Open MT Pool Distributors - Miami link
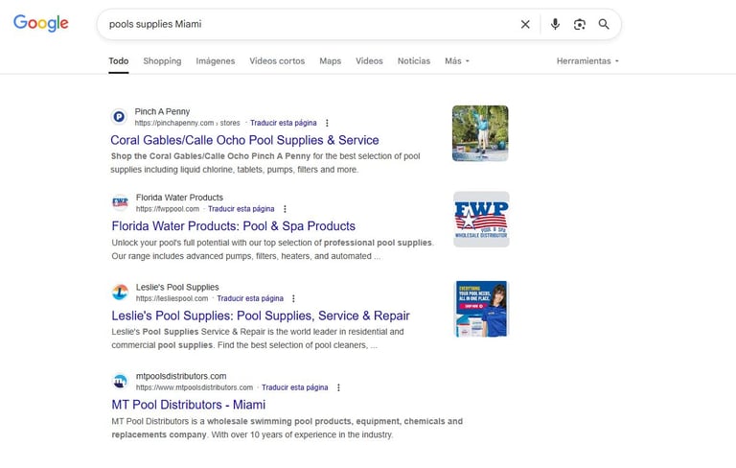This screenshot has width=736, height=468. pos(188,405)
